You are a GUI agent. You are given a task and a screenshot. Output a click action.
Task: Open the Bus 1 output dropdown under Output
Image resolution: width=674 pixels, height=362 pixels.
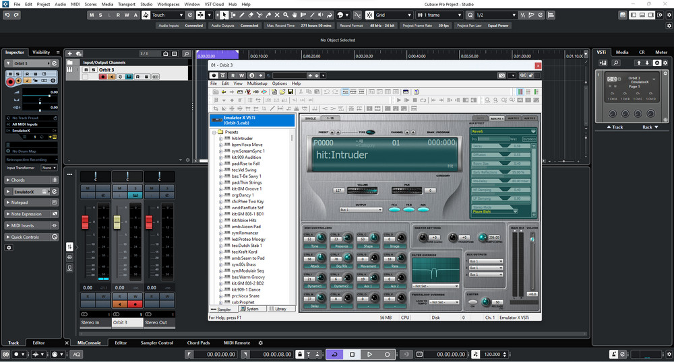tap(361, 210)
